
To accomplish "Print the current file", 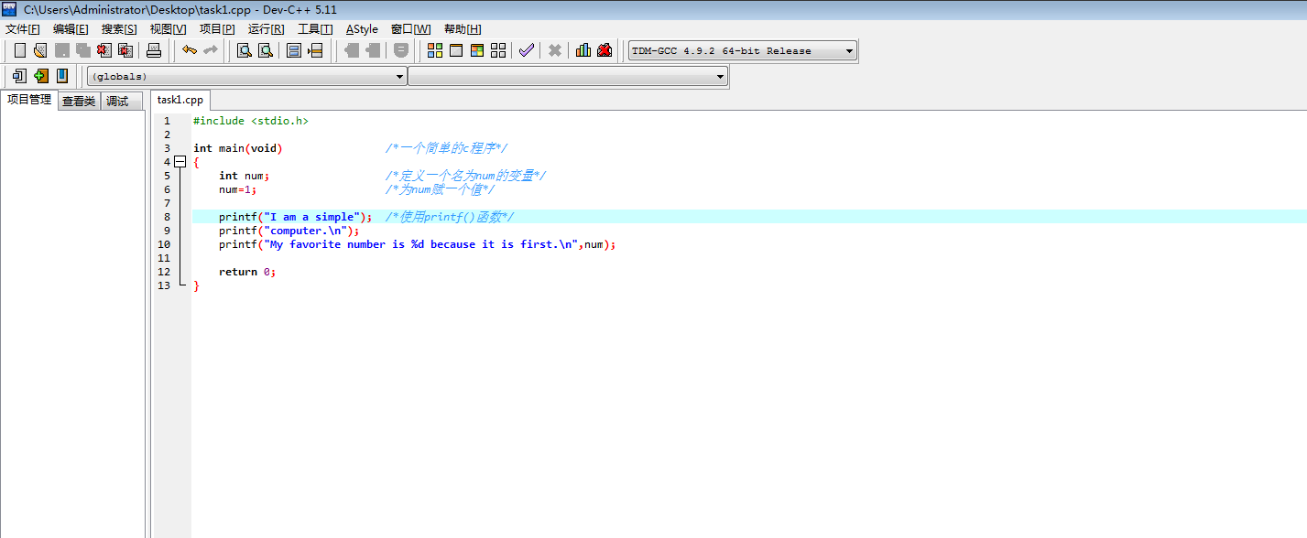I will click(154, 50).
